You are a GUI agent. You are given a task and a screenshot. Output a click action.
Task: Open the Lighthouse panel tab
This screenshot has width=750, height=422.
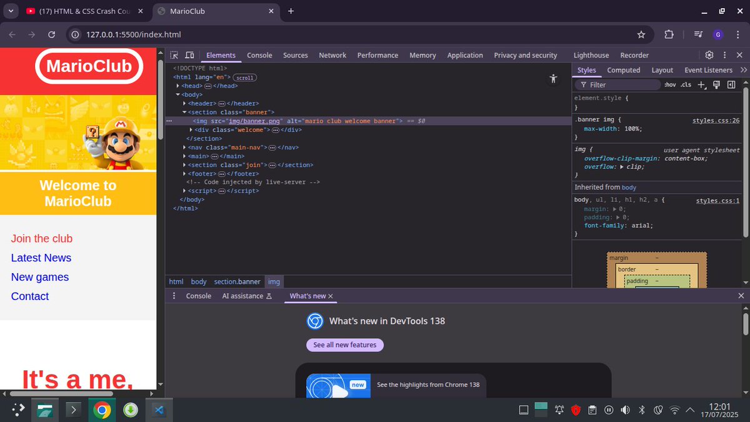click(591, 55)
